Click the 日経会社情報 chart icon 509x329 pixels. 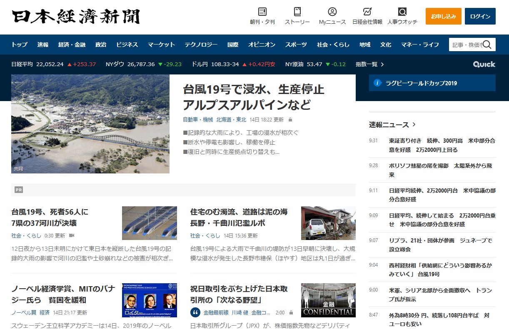click(x=367, y=12)
